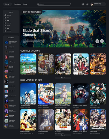Play Nightfall Symphony soundtrack cover

coord(6,106)
